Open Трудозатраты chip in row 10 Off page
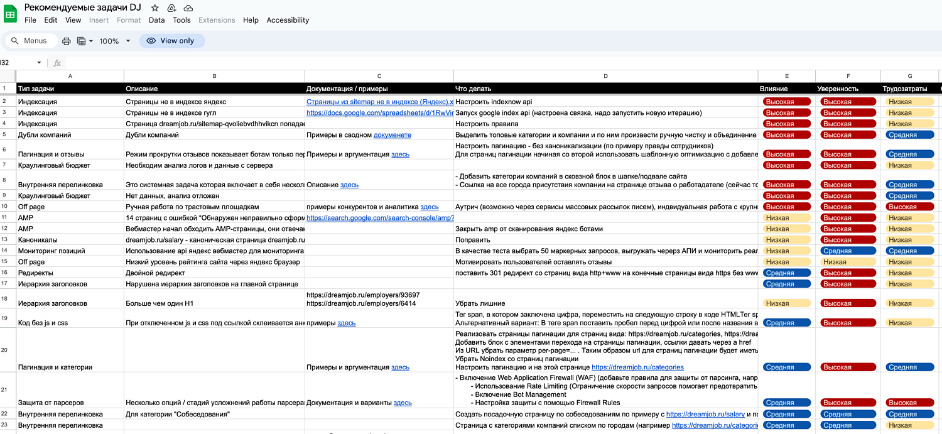The image size is (942, 434). click(909, 207)
